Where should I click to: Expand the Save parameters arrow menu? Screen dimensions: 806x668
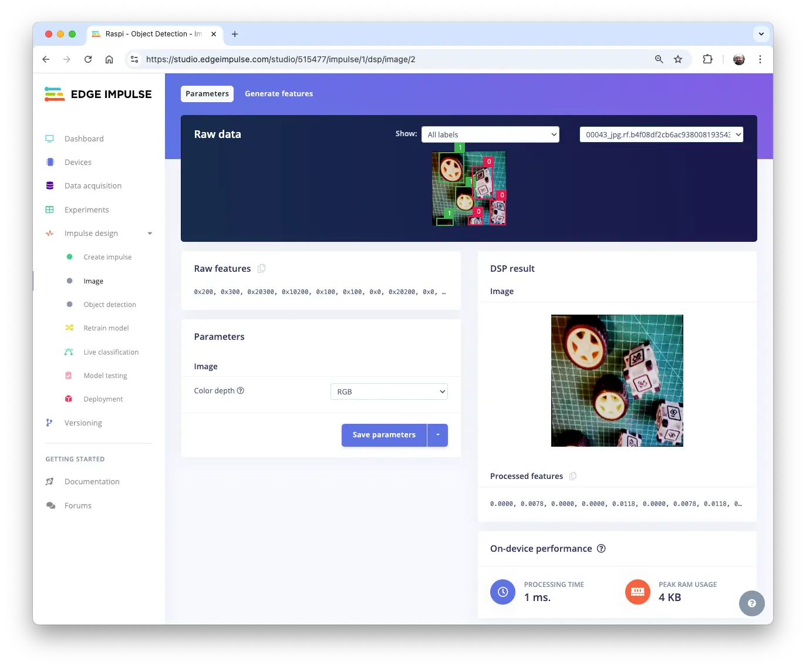(438, 435)
